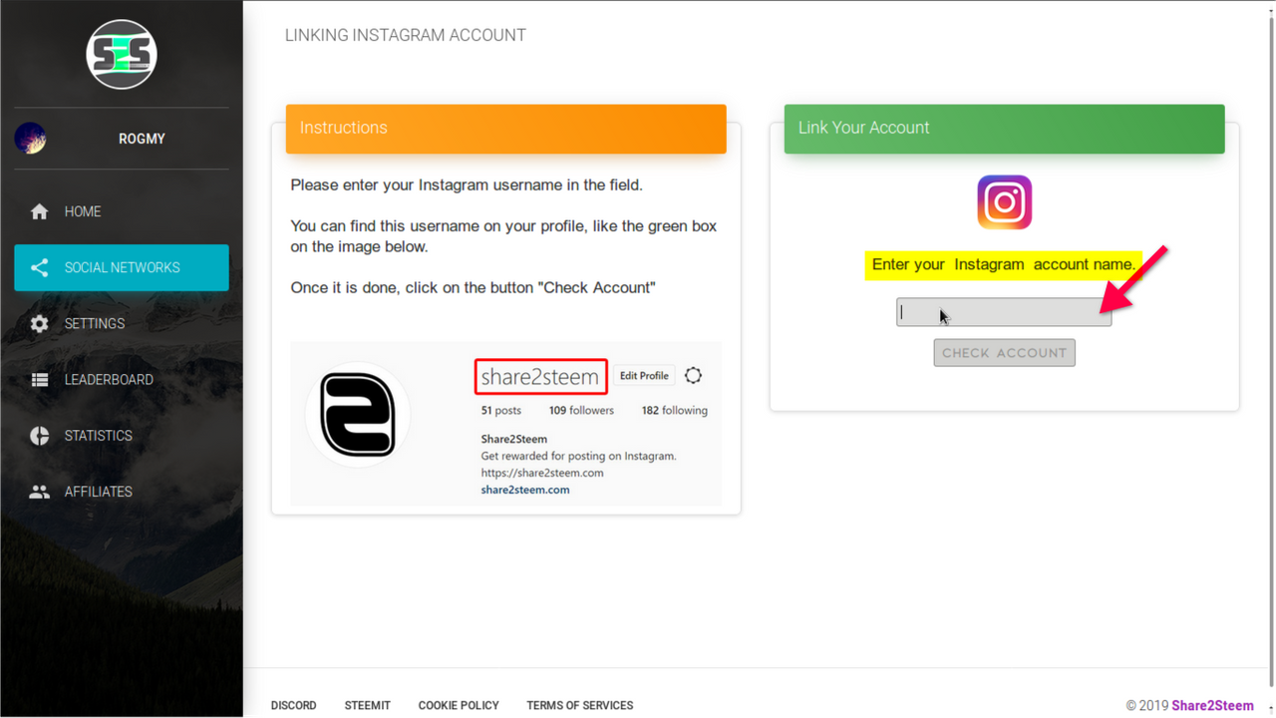
Task: Click the Settings gear icon
Action: (39, 323)
